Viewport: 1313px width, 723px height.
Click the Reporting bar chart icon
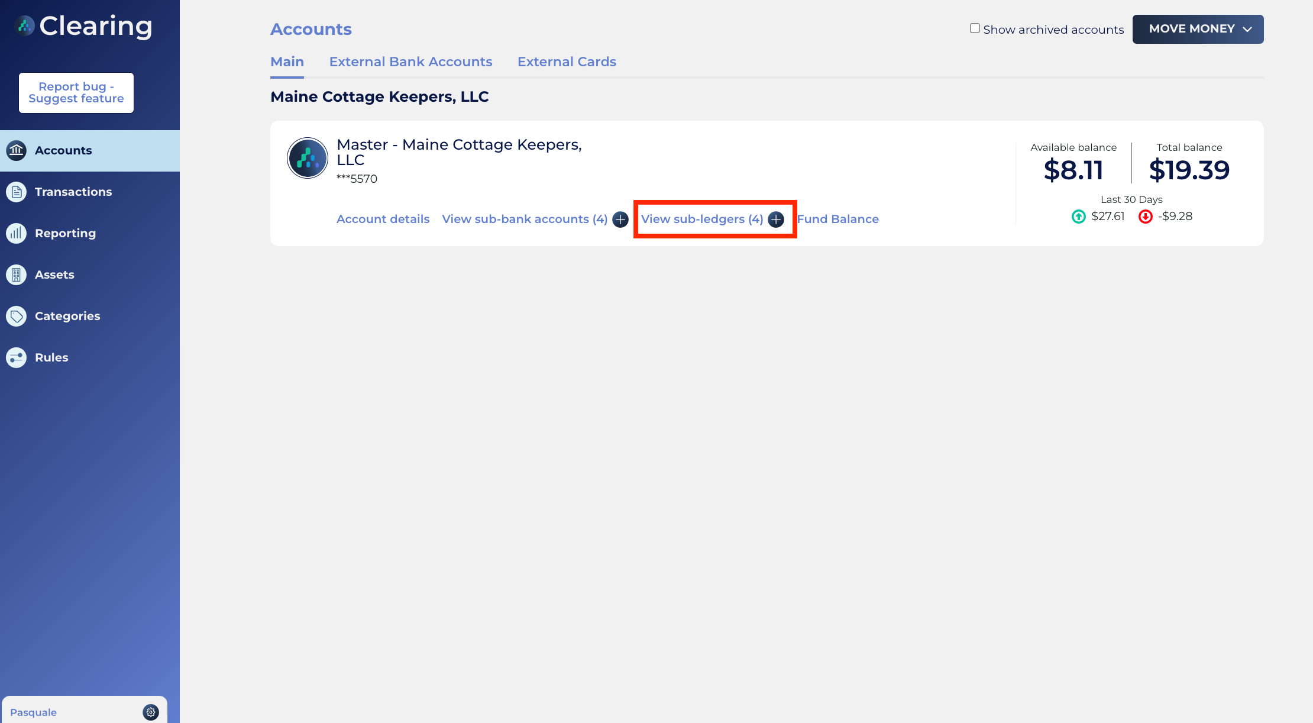[17, 233]
